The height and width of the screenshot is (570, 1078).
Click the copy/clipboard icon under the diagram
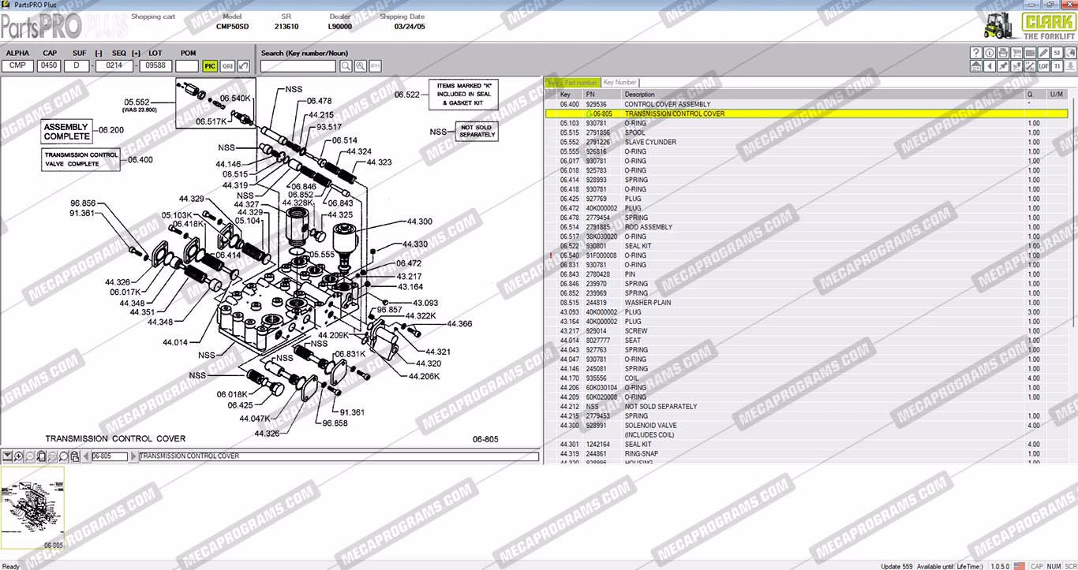[x=75, y=456]
